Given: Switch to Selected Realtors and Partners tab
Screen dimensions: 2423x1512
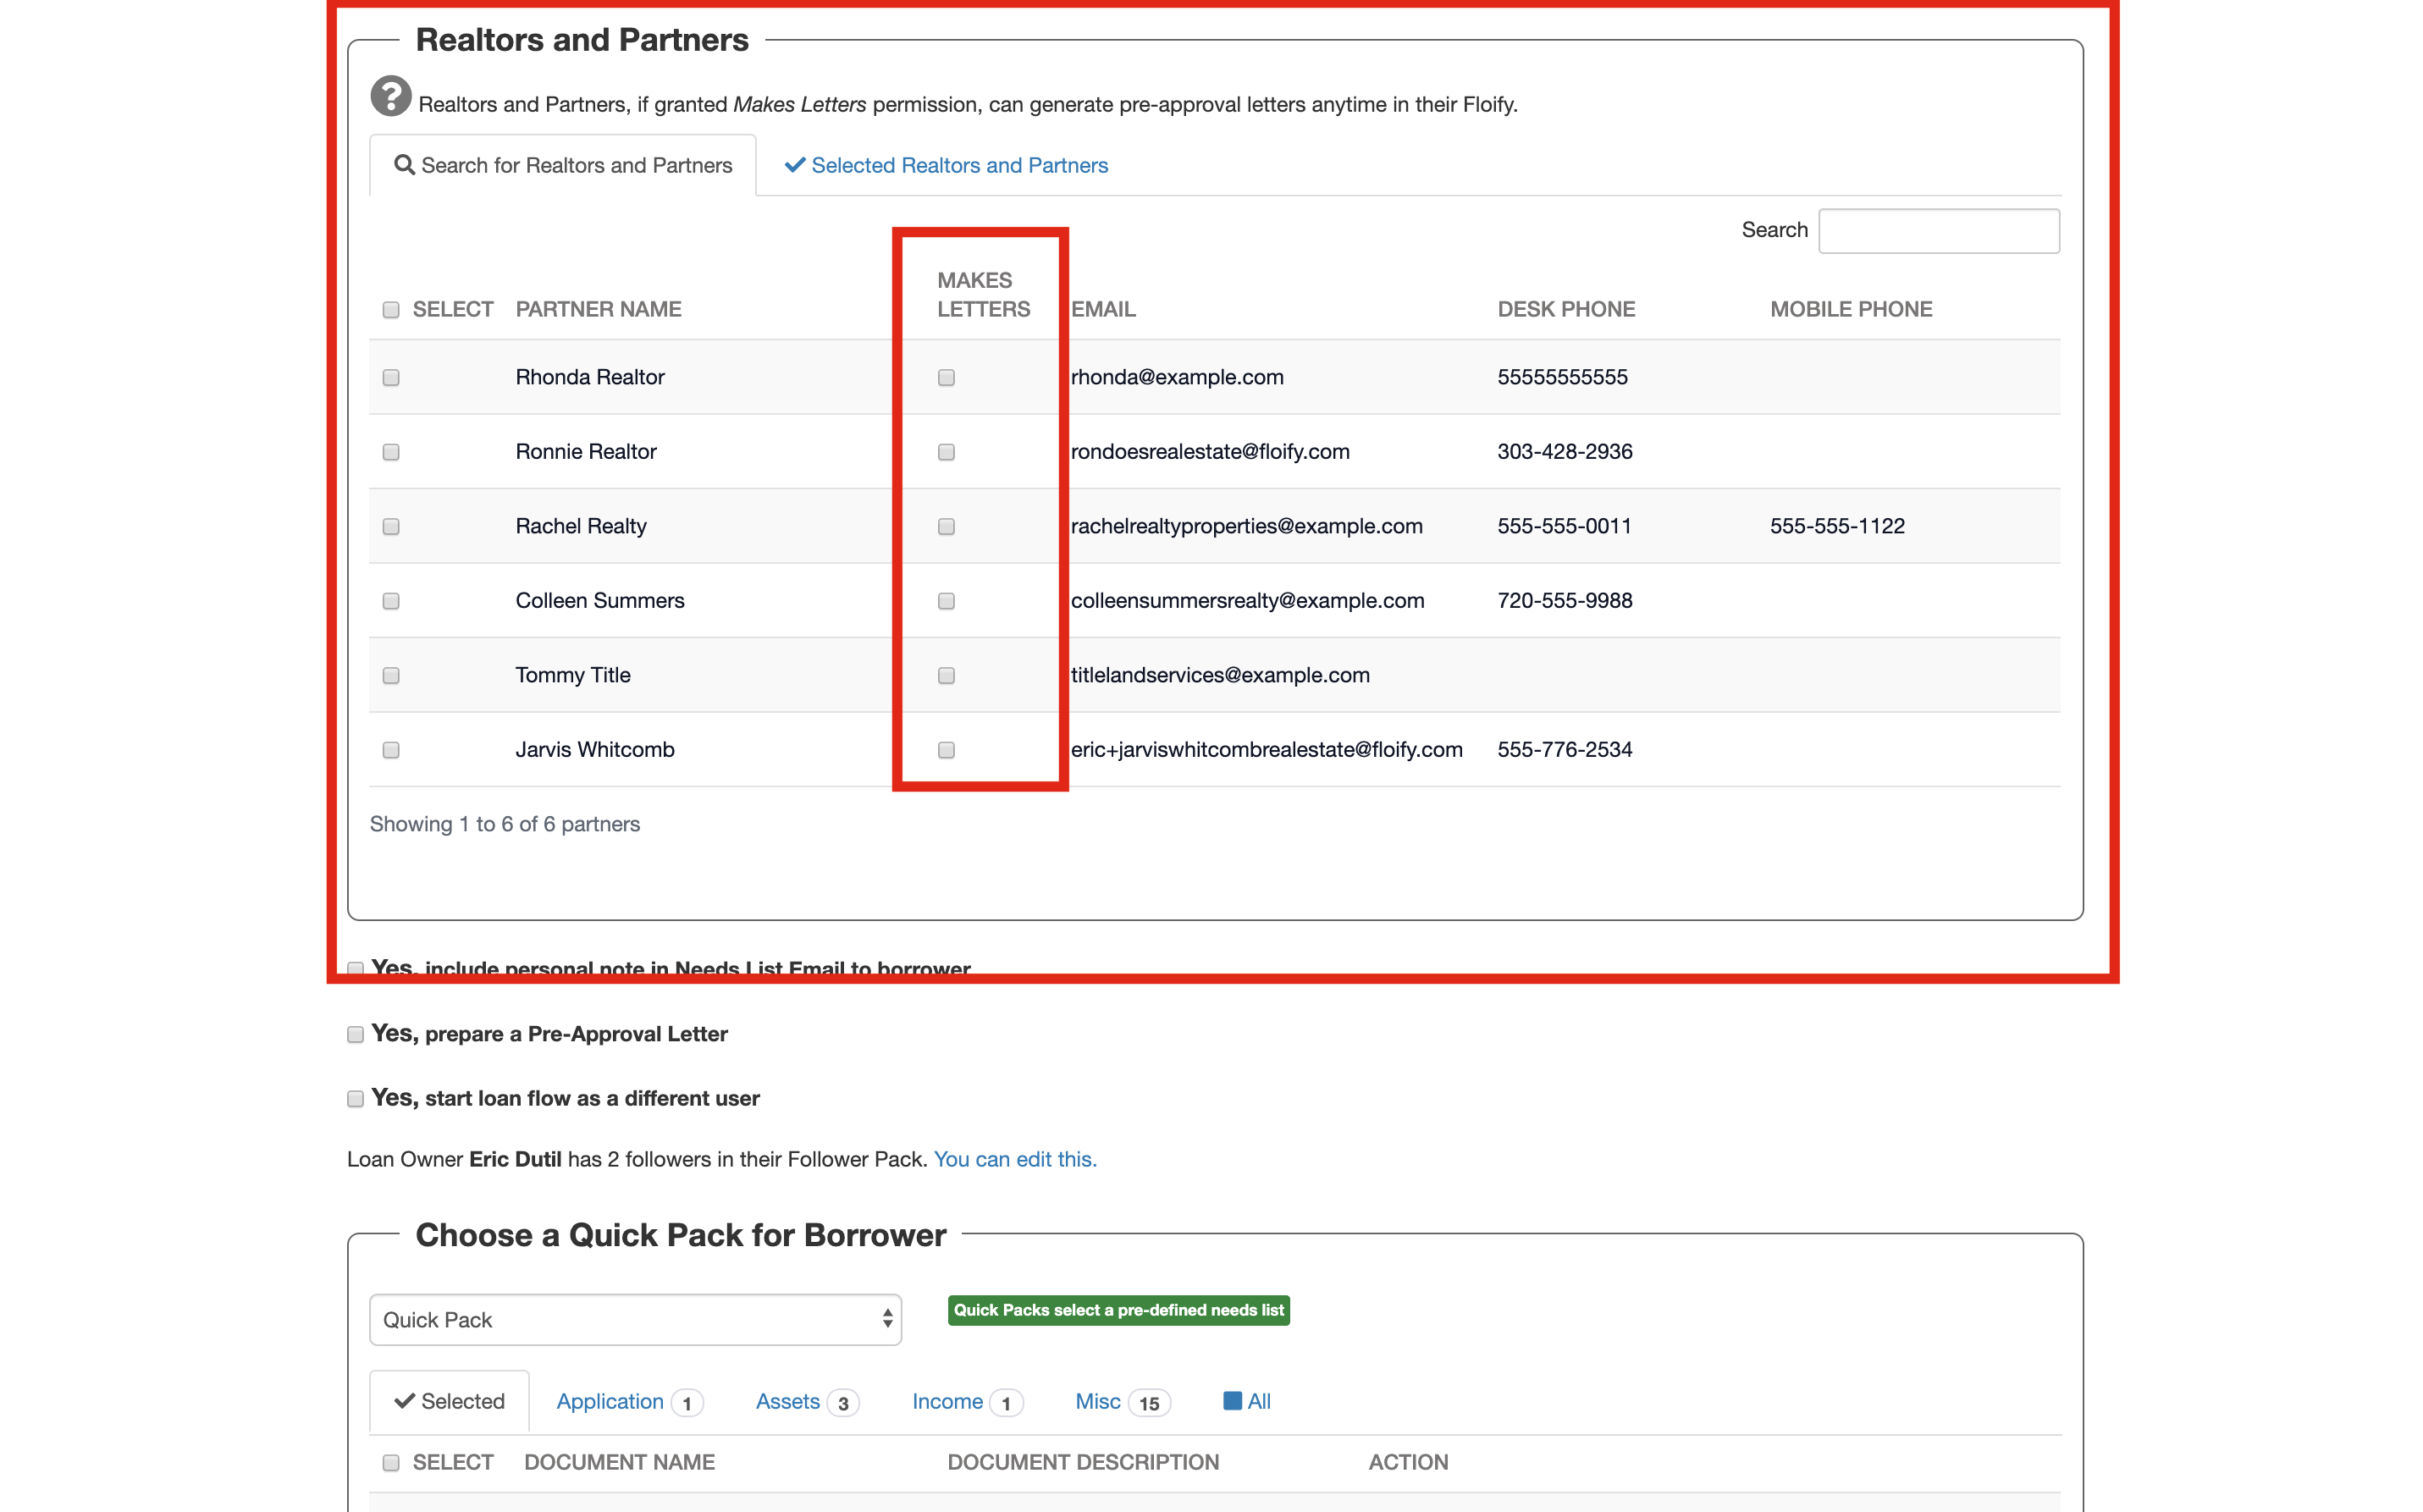Looking at the screenshot, I should pyautogui.click(x=946, y=165).
